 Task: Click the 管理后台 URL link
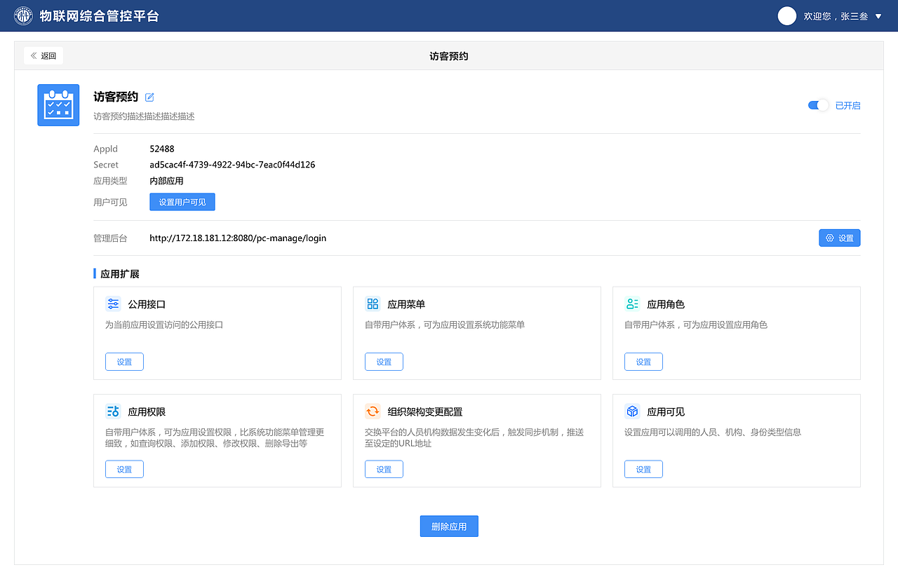(x=239, y=238)
